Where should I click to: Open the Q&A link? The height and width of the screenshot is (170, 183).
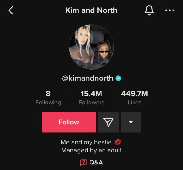pyautogui.click(x=92, y=162)
